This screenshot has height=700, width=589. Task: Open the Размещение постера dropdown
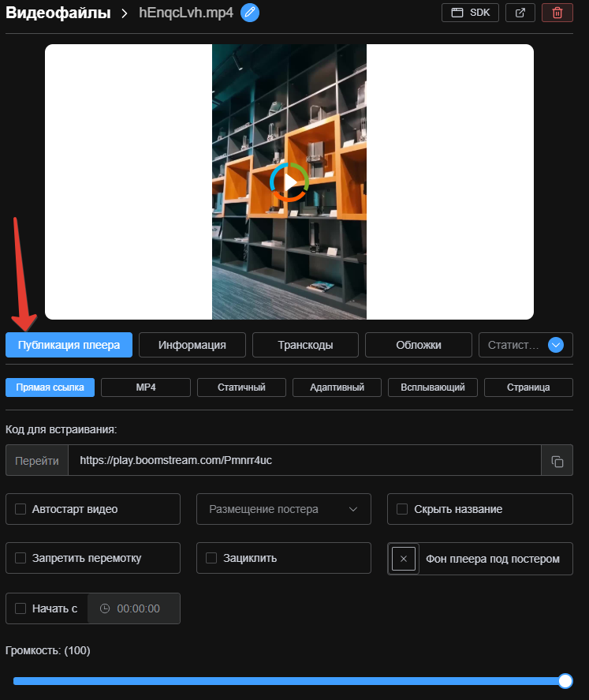tap(284, 509)
